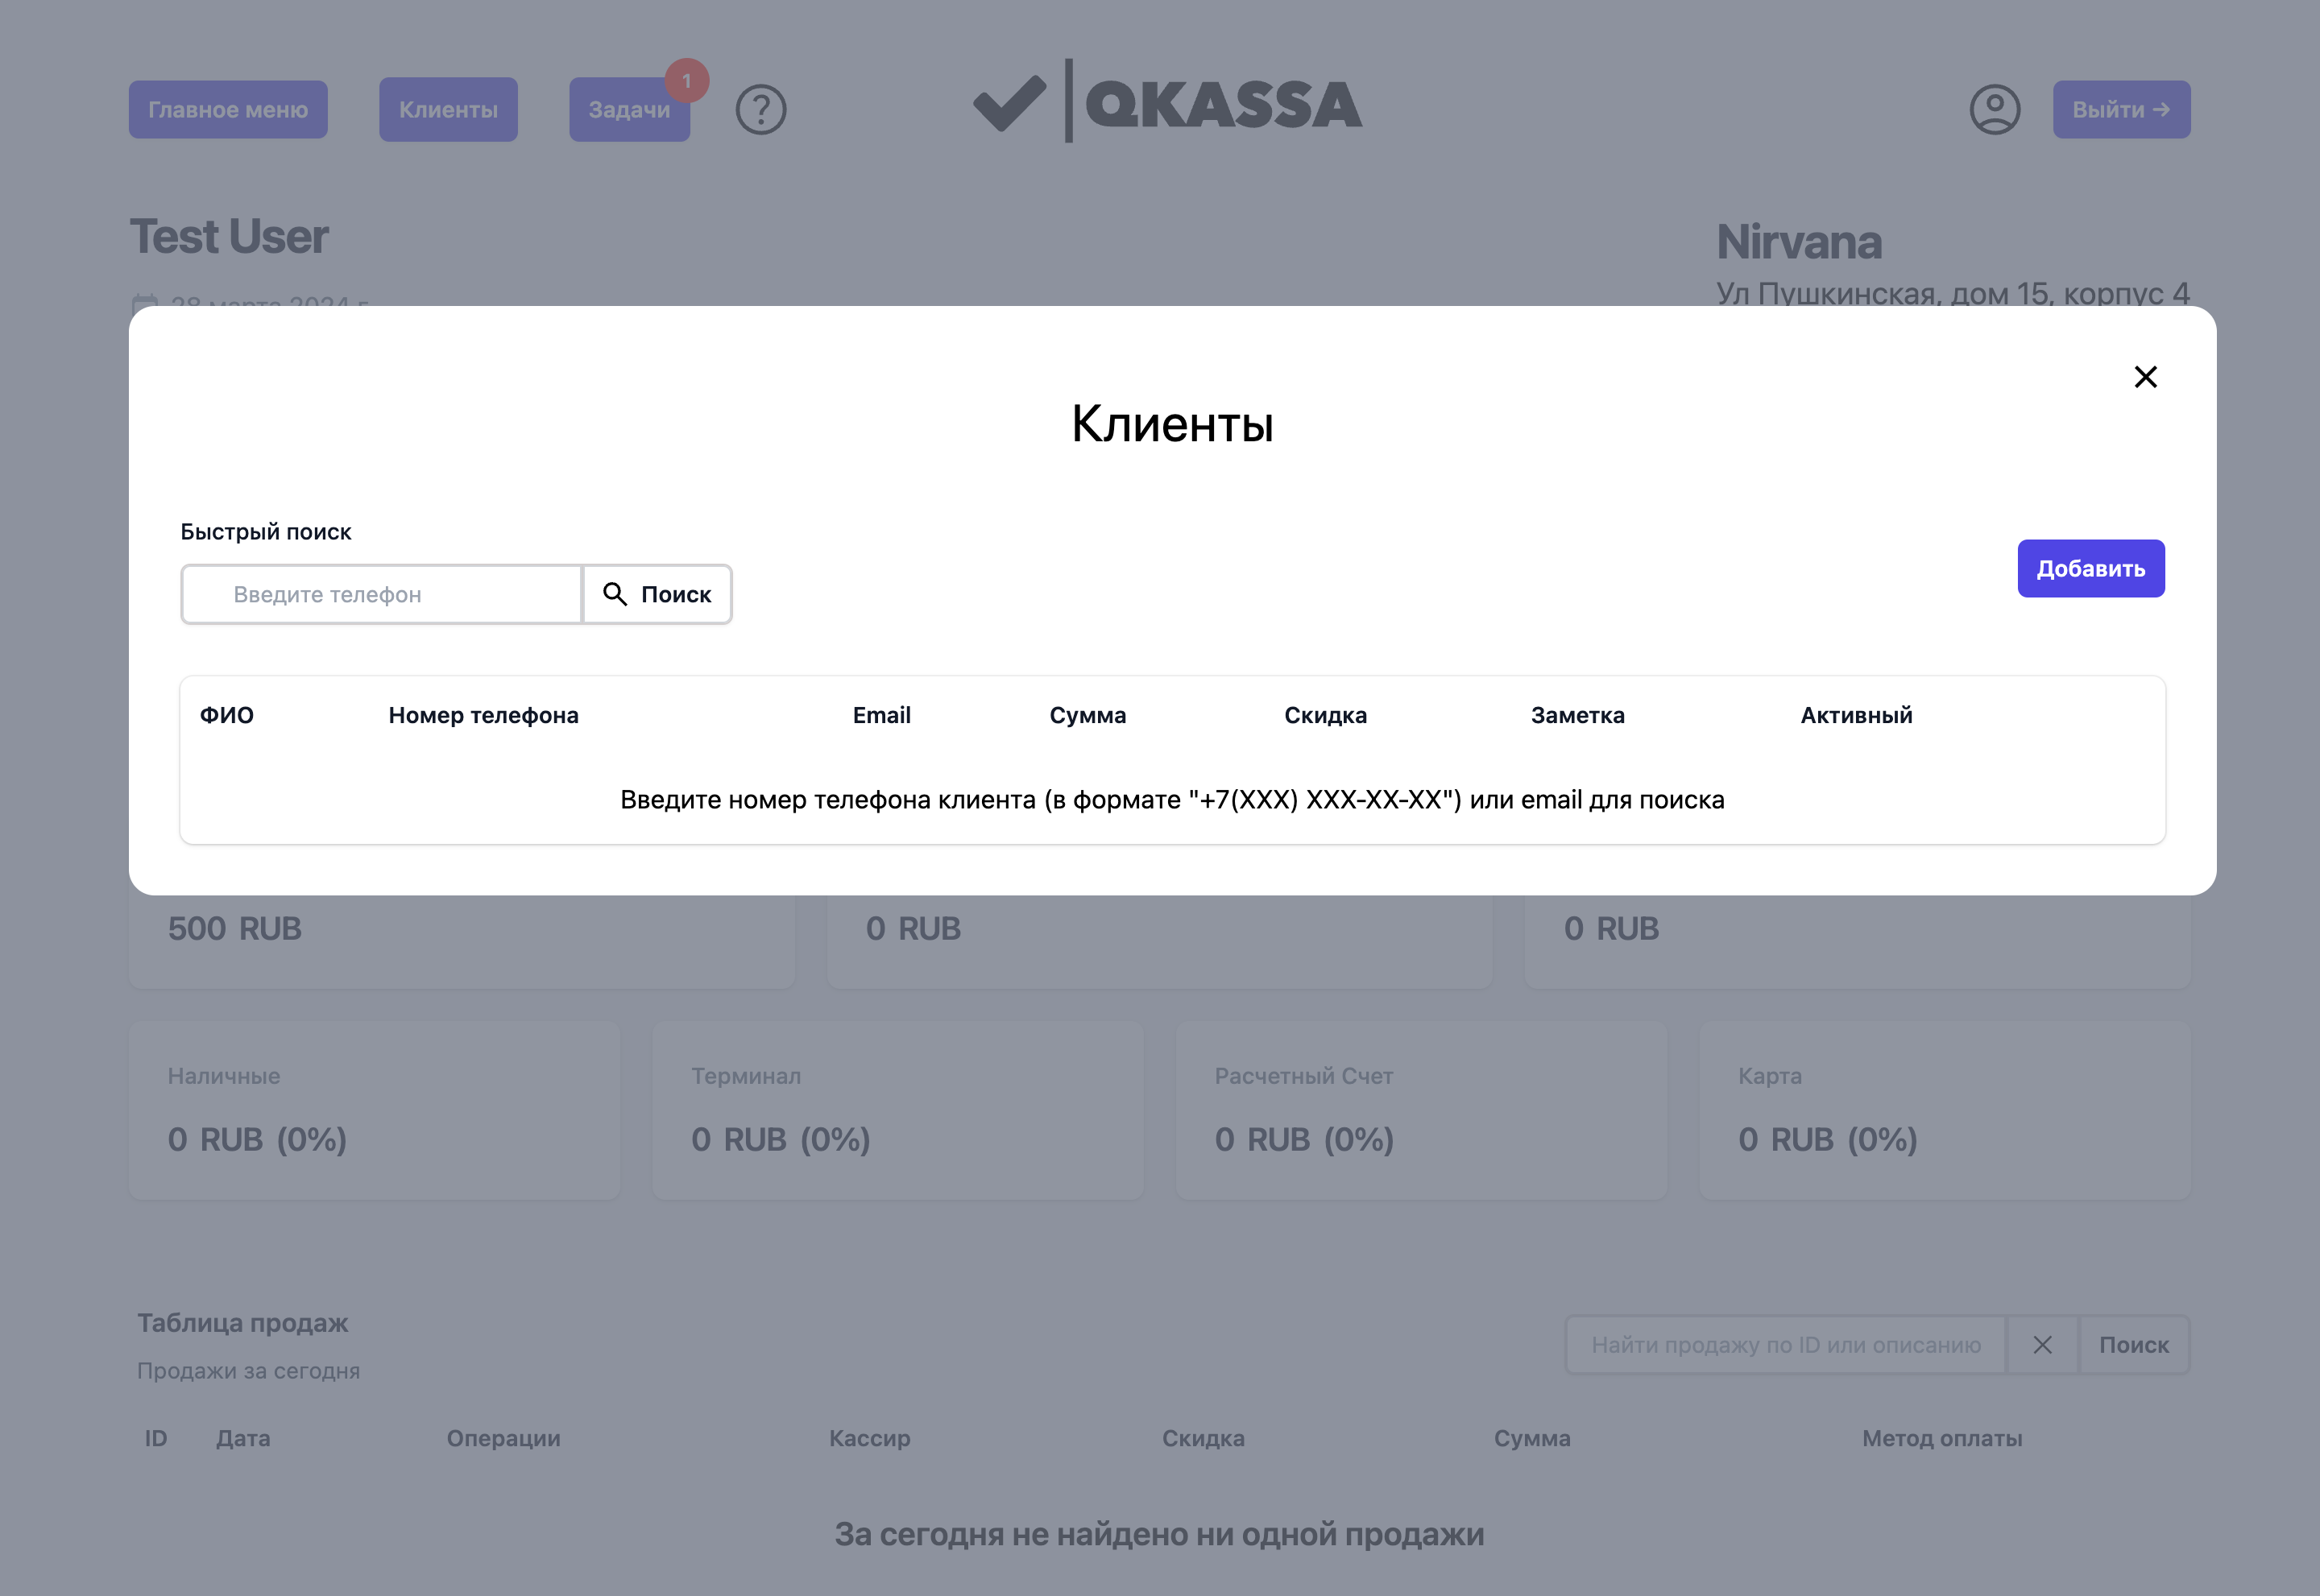Screen dimensions: 2320x1596
Task: Open the Задачи menu button
Action: coord(628,110)
